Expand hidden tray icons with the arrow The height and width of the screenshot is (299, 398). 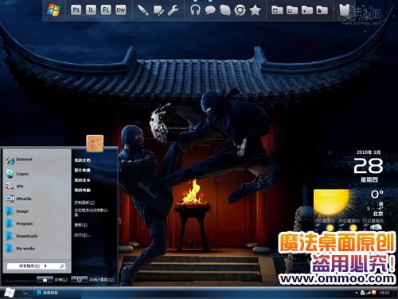coord(357,293)
